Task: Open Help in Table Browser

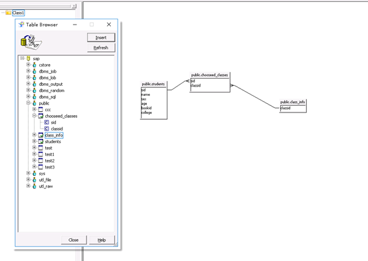Action: 102,240
